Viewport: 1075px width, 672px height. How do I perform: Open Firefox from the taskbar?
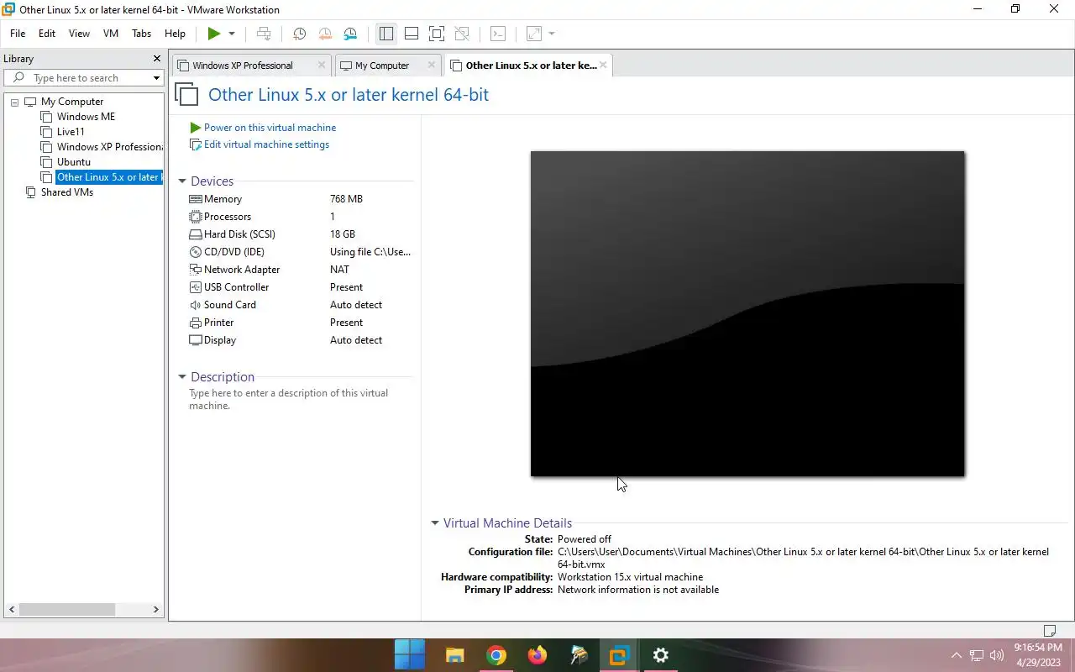[537, 655]
